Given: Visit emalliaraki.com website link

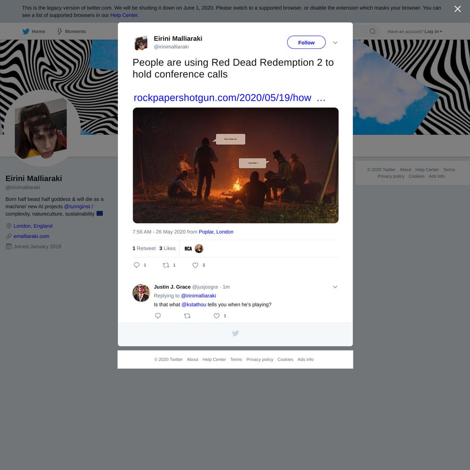Looking at the screenshot, I should [31, 236].
